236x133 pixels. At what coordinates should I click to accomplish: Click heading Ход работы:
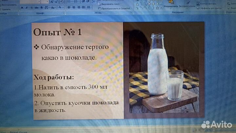pyautogui.click(x=54, y=78)
